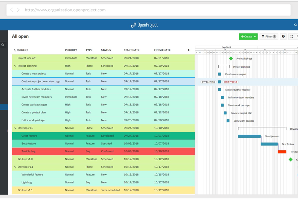Click the magnifier icon in the dark sidebar
Viewport: 298px width, 199px height.
coord(3,45)
